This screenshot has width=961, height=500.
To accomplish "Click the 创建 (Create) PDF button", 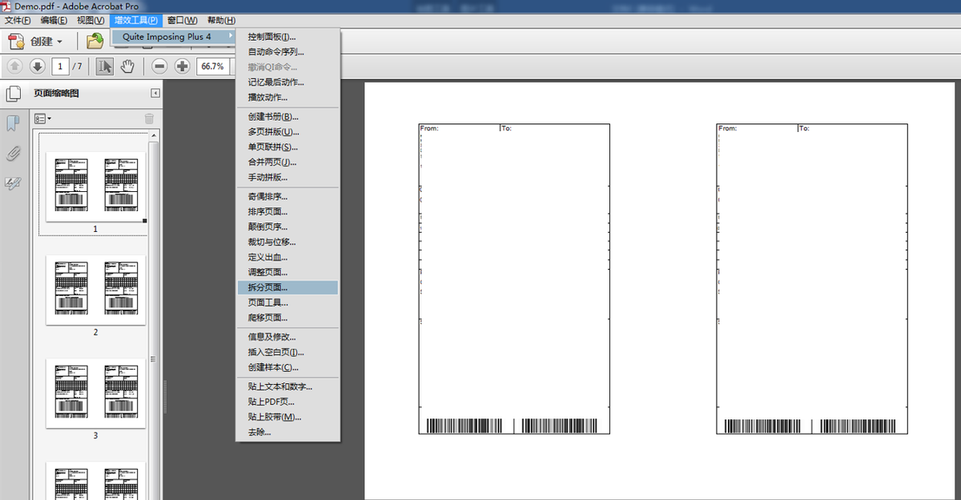I will click(x=35, y=42).
